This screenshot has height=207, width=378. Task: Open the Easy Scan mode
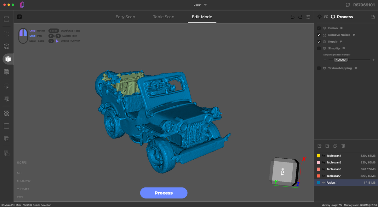[x=125, y=17]
